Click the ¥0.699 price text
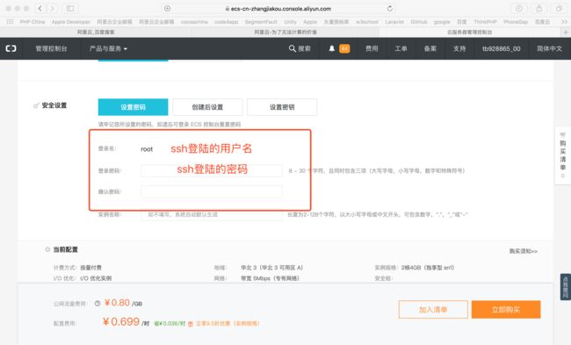Viewport: 571px width, 345px height. (121, 321)
